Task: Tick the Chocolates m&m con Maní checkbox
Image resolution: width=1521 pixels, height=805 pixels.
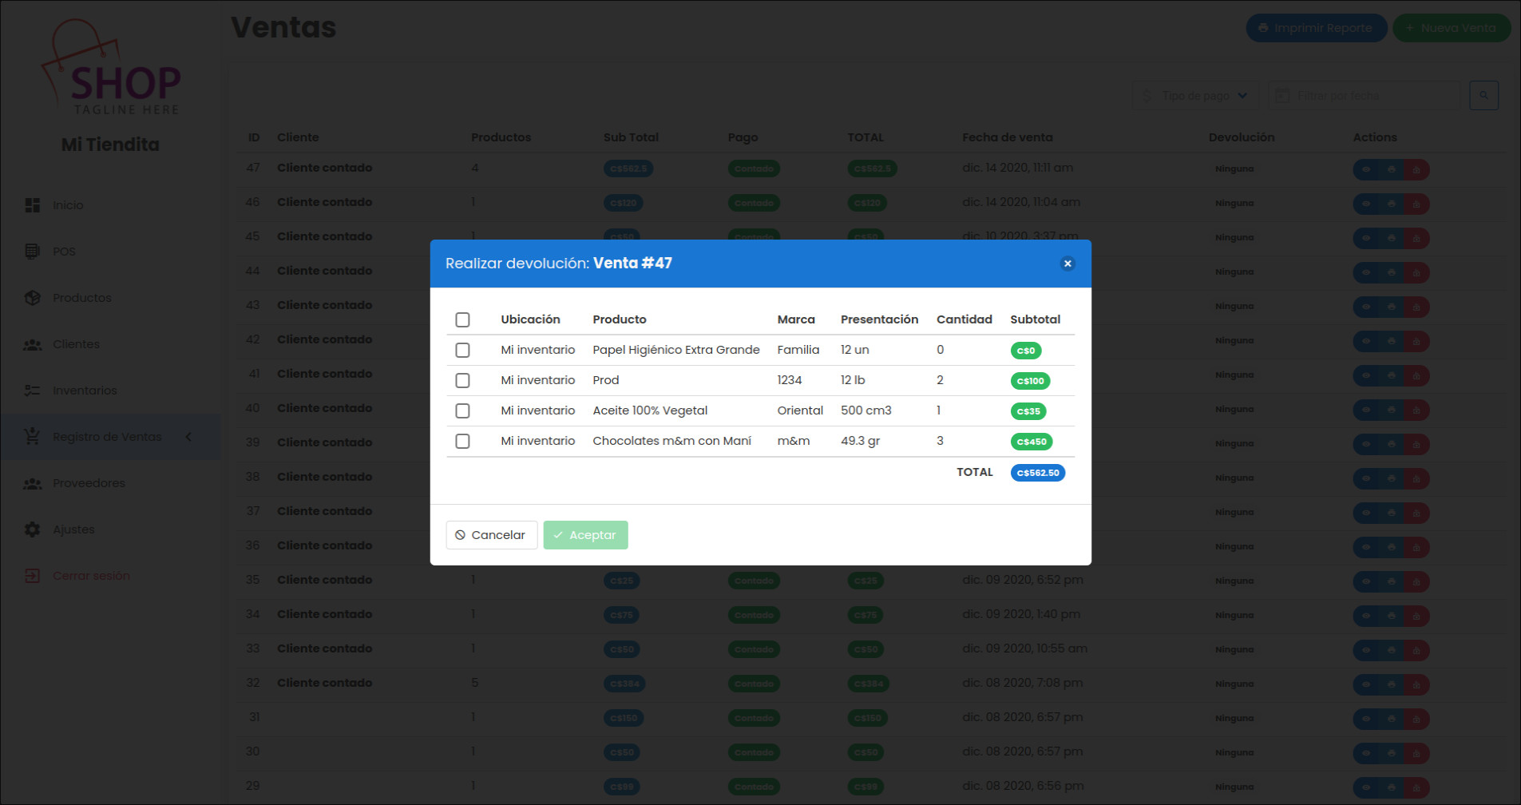Action: pos(462,441)
